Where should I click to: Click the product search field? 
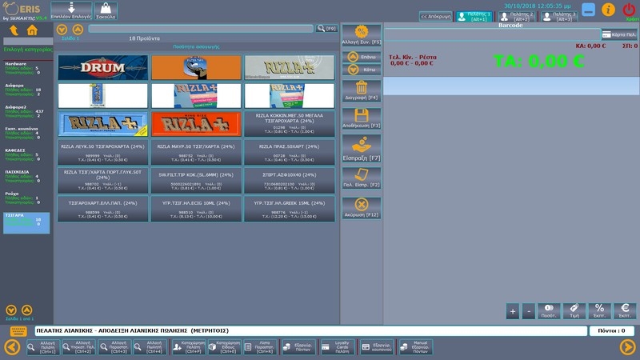click(201, 29)
